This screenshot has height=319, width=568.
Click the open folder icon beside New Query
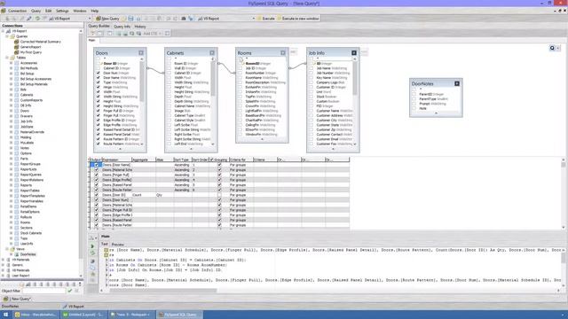(x=124, y=19)
